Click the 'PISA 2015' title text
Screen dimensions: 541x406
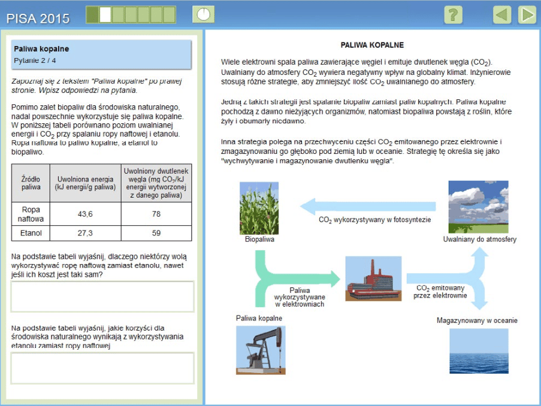pos(38,19)
